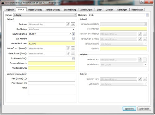Screen dimensions: 155x115
Task: Clear Kaufpreis value with the X icon
Action: tap(70, 34)
